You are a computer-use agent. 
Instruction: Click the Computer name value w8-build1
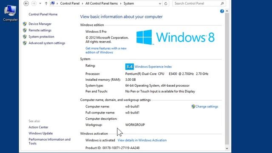click(x=132, y=107)
